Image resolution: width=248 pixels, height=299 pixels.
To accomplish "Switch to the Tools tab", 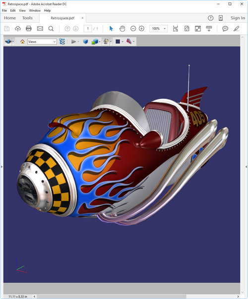I will pyautogui.click(x=27, y=18).
